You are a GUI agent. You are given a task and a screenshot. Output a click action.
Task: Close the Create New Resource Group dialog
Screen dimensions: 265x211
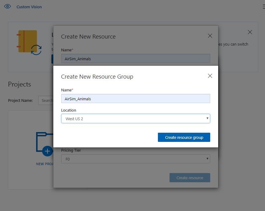210,76
